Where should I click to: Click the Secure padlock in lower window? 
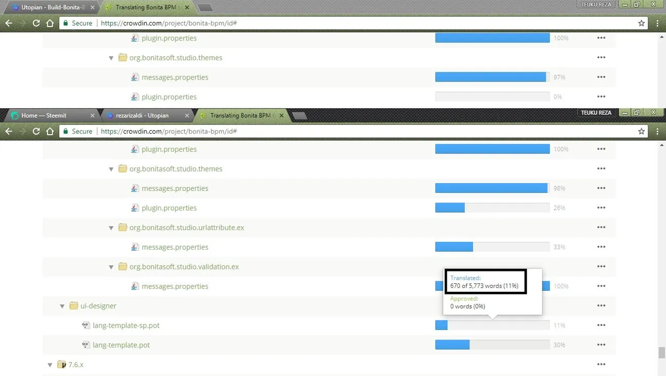[x=66, y=131]
